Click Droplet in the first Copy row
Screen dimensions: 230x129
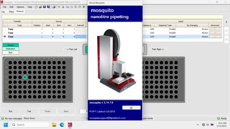pos(172,29)
